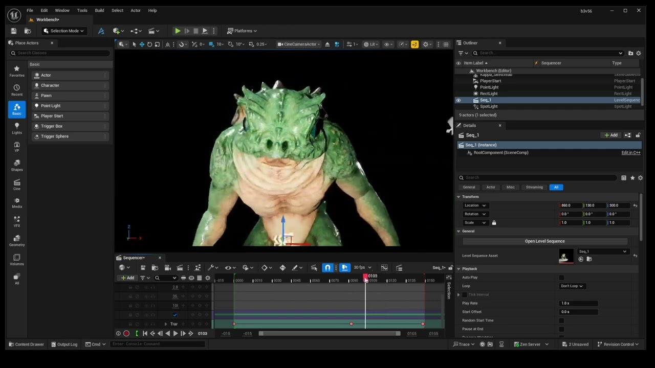Toggle the Tick Interval checkbox
Screen dimensions: 655x368
point(465,295)
